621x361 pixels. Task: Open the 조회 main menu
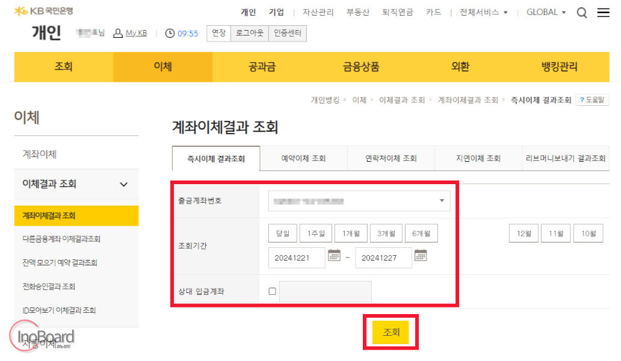[64, 67]
